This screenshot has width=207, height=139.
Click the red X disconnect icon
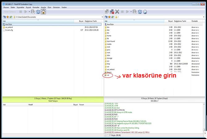pyautogui.click(x=117, y=12)
